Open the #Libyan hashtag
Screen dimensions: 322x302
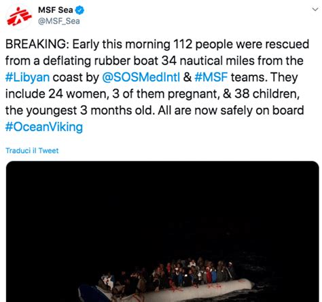tap(27, 77)
